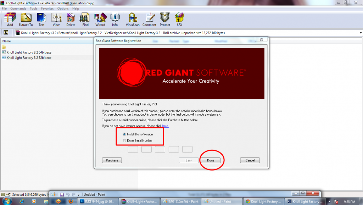
Task: Click the SFX toolbar icon
Action: 179,20
